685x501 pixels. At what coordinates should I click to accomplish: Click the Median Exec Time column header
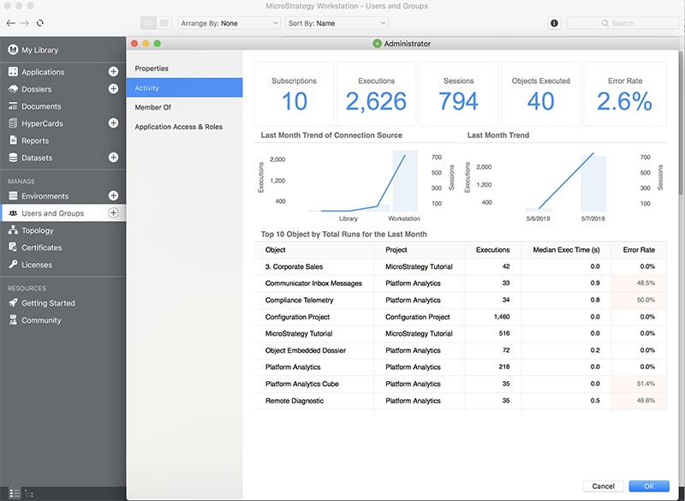pyautogui.click(x=566, y=250)
